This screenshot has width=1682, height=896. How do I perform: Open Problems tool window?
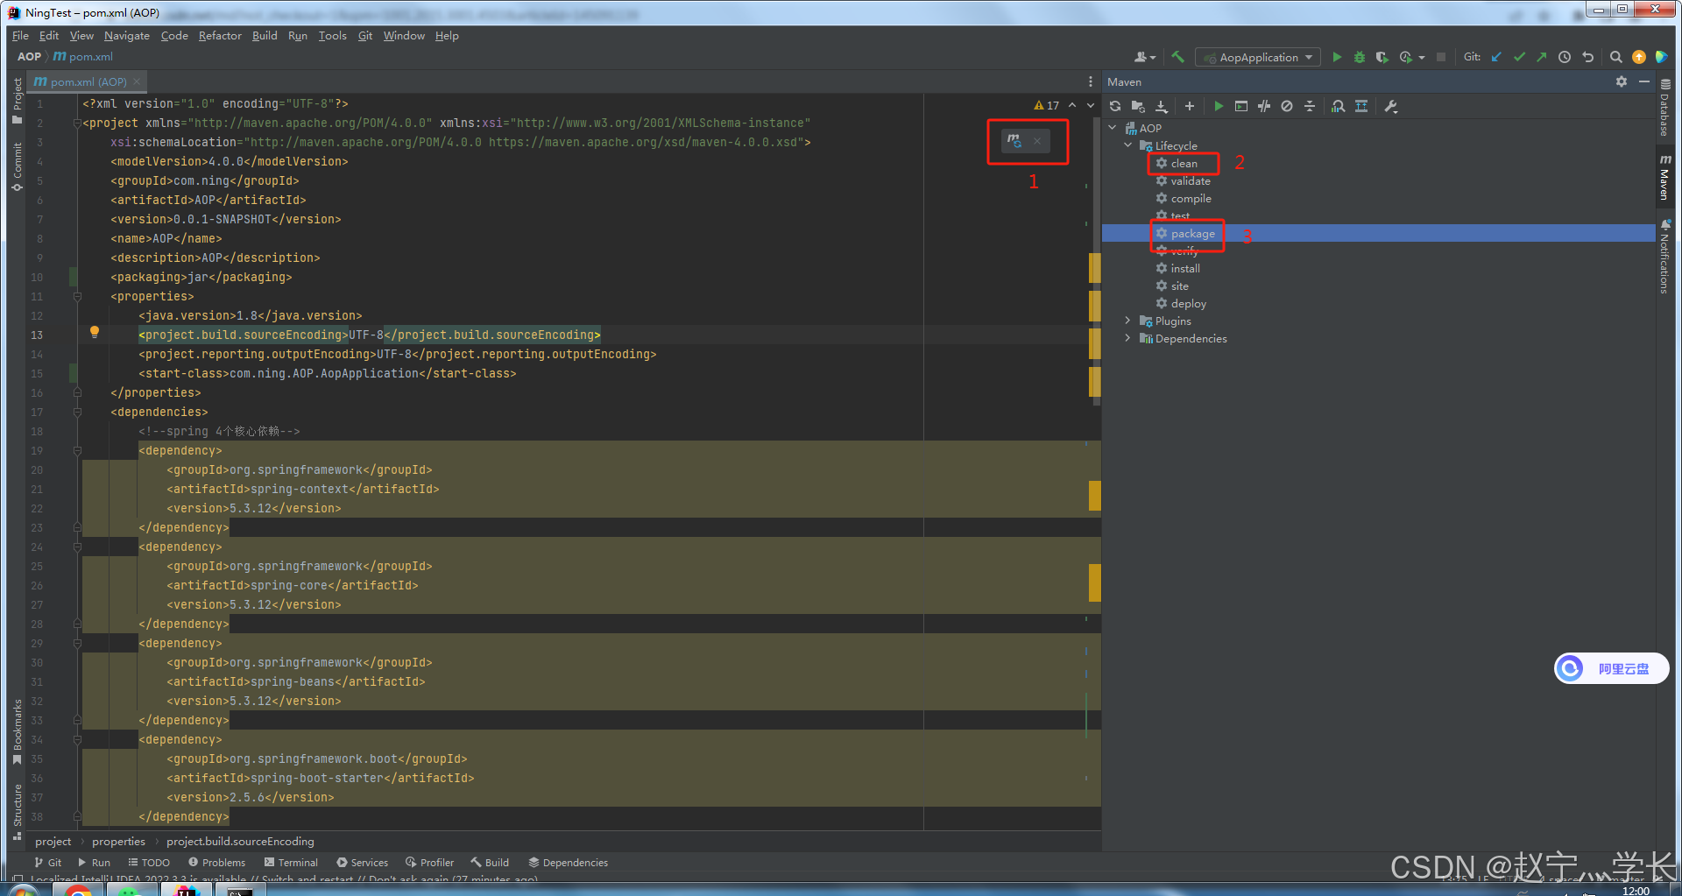[216, 863]
